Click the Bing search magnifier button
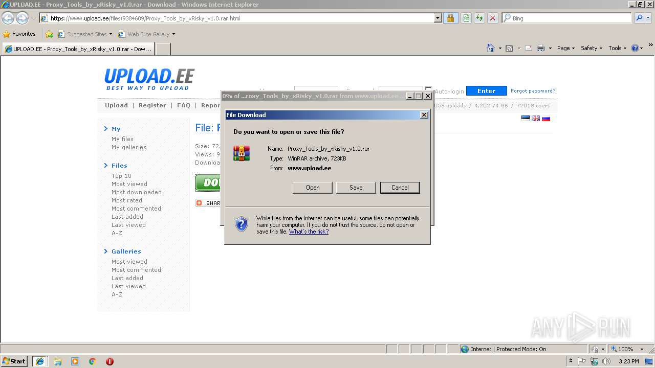This screenshot has width=655, height=368. point(639,18)
